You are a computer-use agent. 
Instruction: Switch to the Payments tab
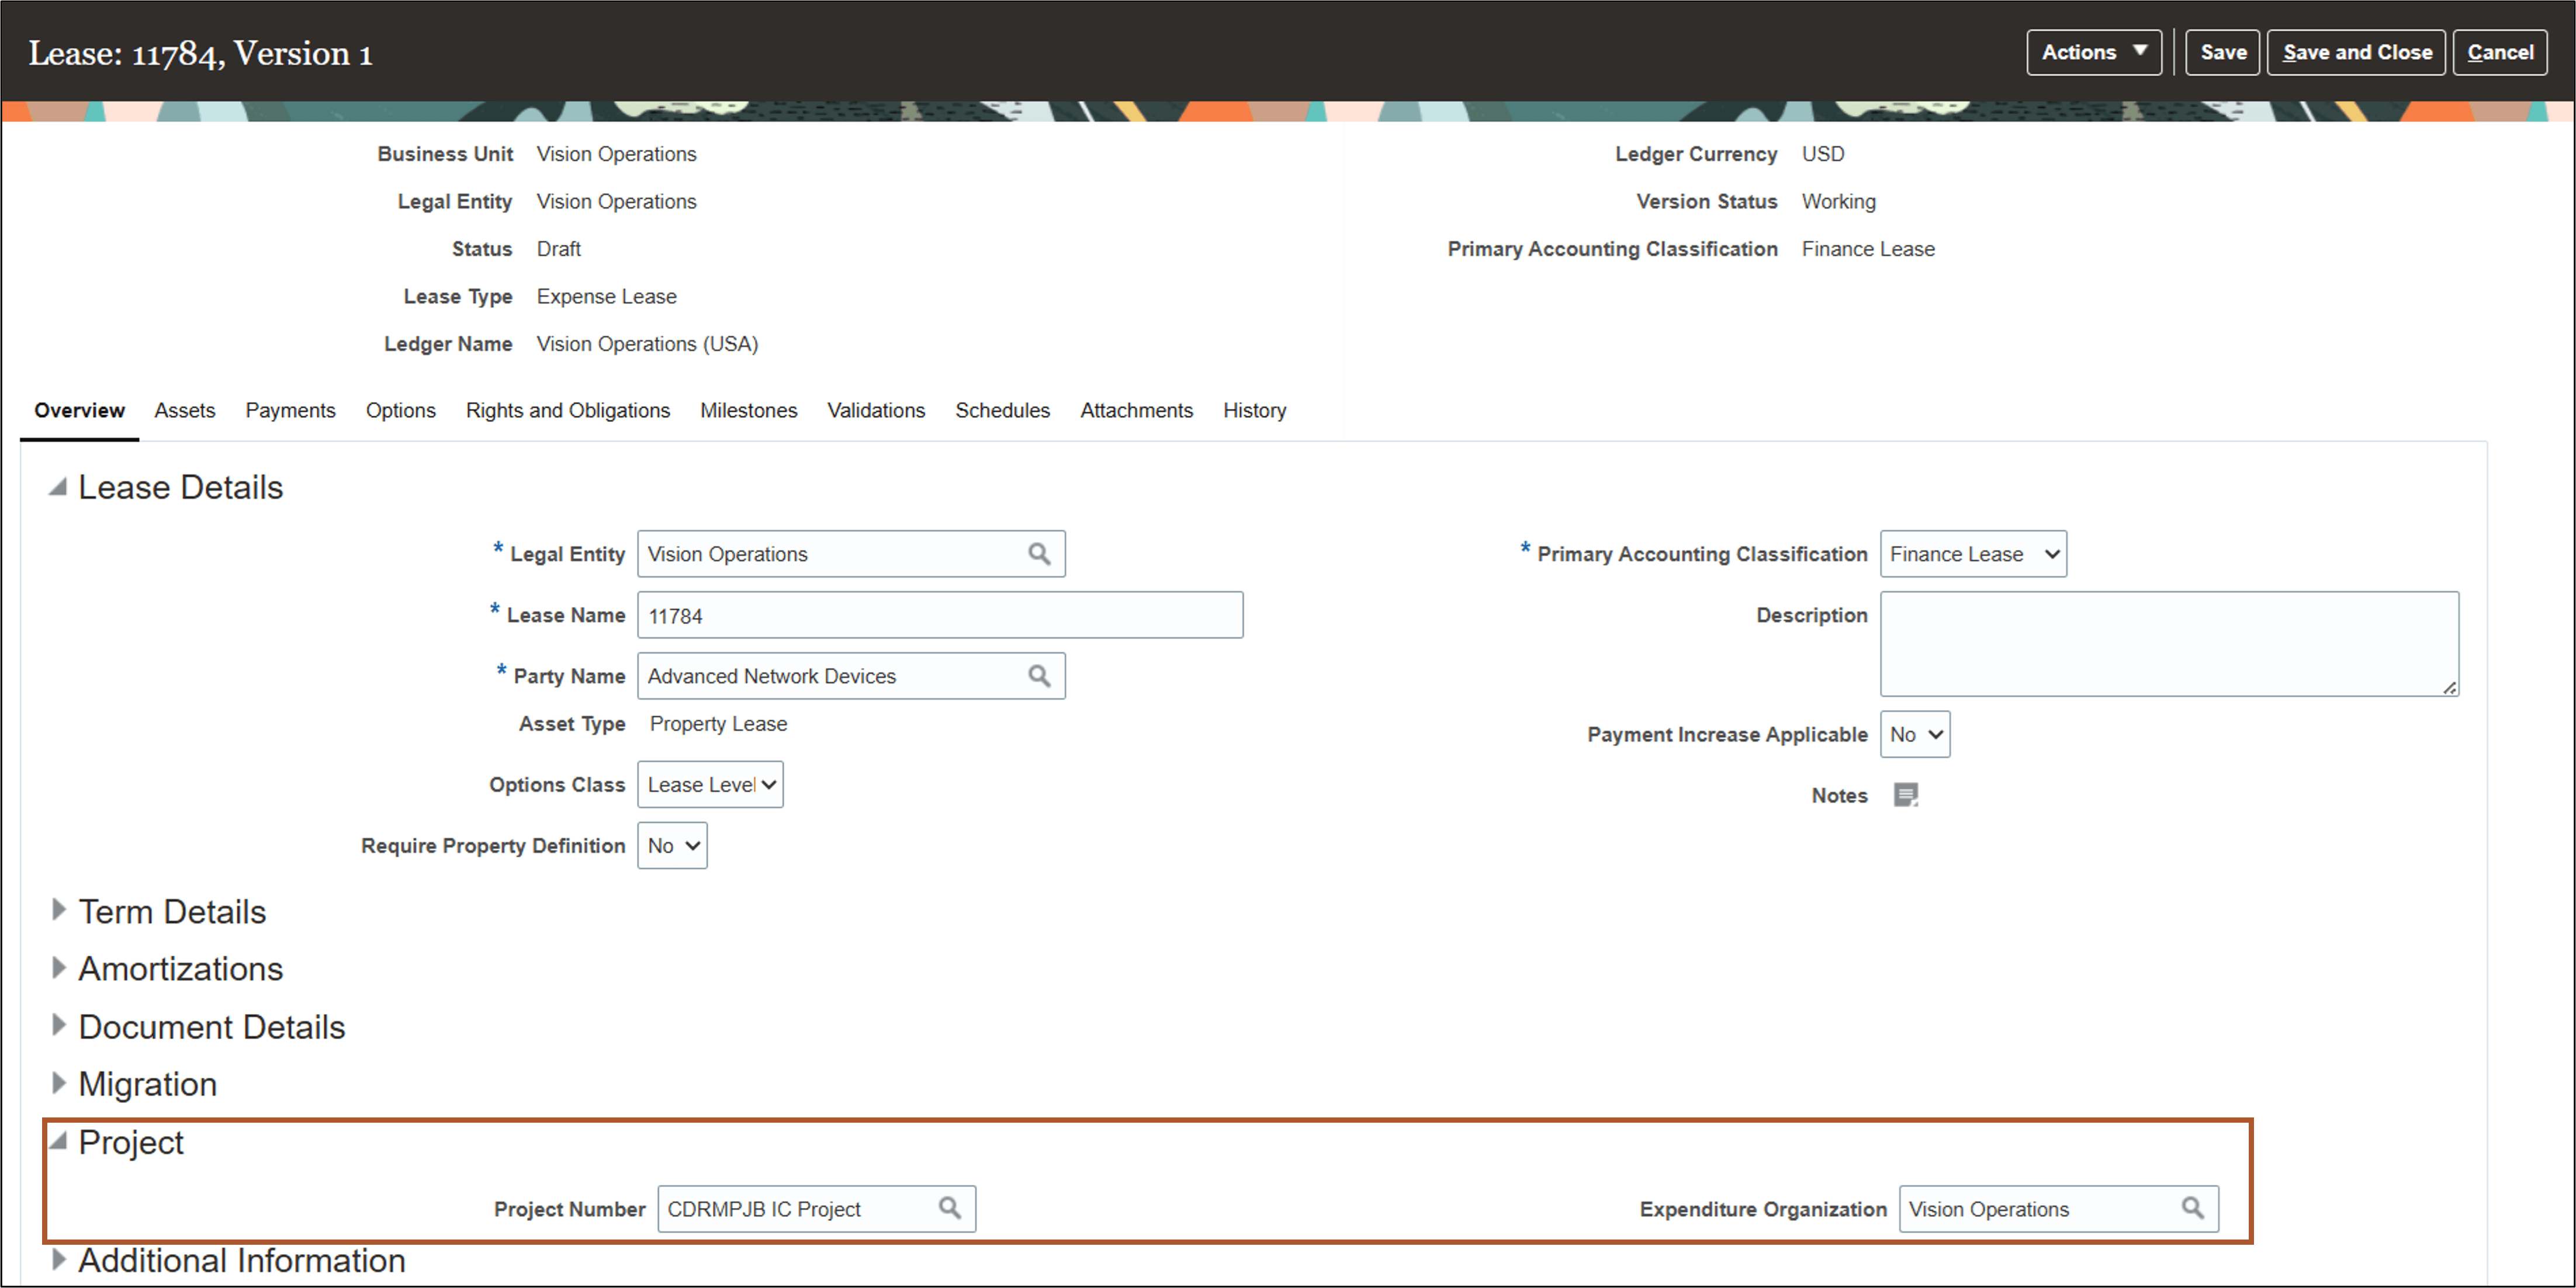pyautogui.click(x=290, y=409)
